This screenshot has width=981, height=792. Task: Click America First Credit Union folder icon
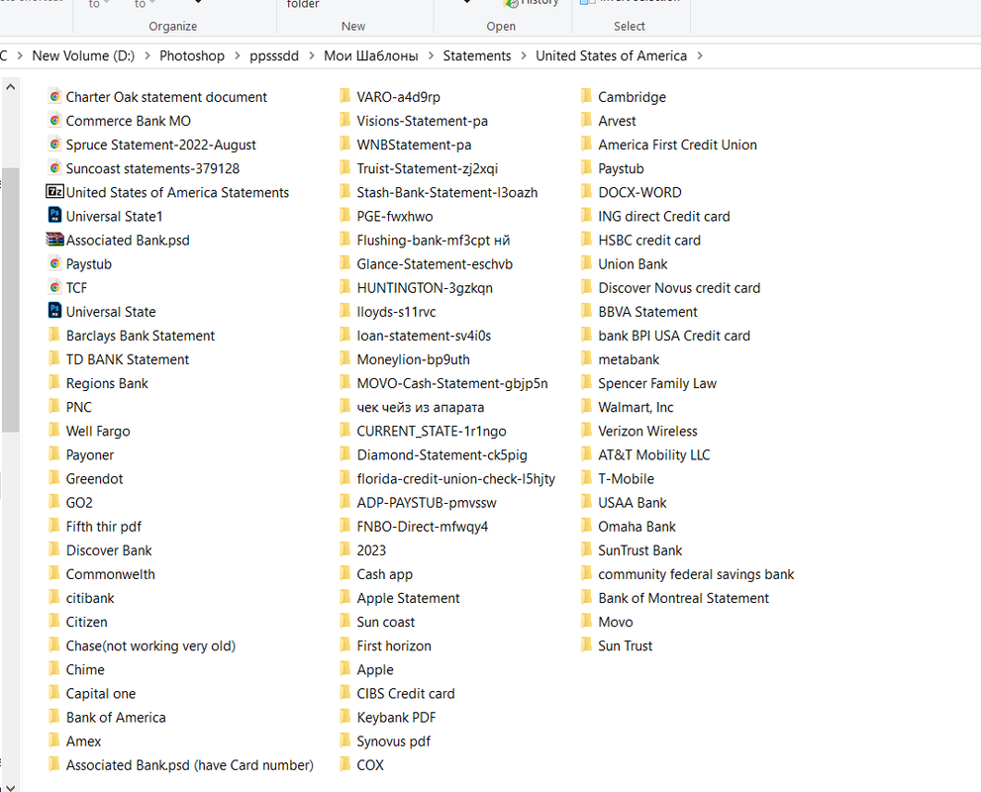coord(586,144)
